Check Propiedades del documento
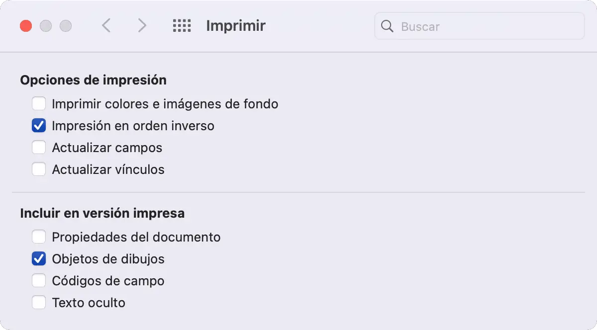 click(x=39, y=237)
